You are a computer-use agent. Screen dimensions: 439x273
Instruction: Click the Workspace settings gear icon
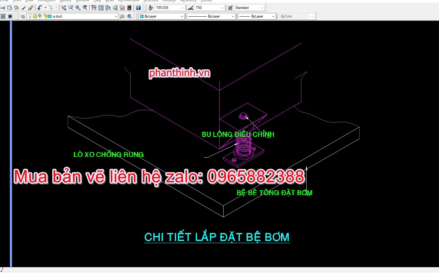(3, 16)
